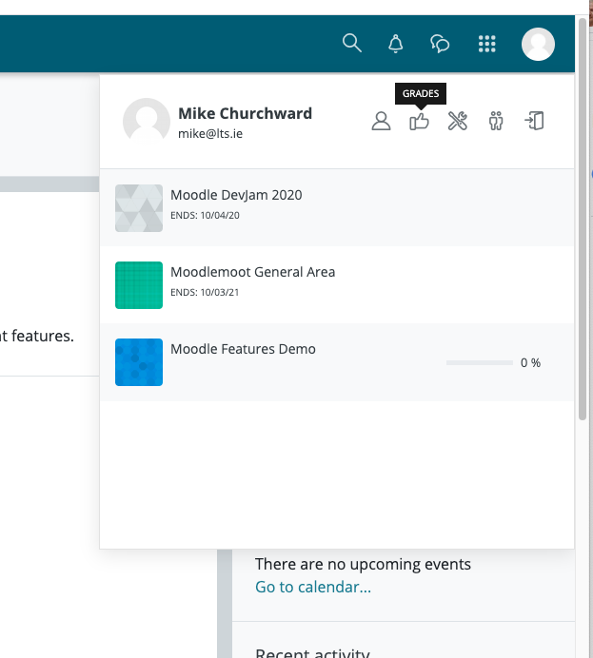Viewport: 593px width, 658px height.
Task: Open Grades thumbs-up icon
Action: pos(419,122)
